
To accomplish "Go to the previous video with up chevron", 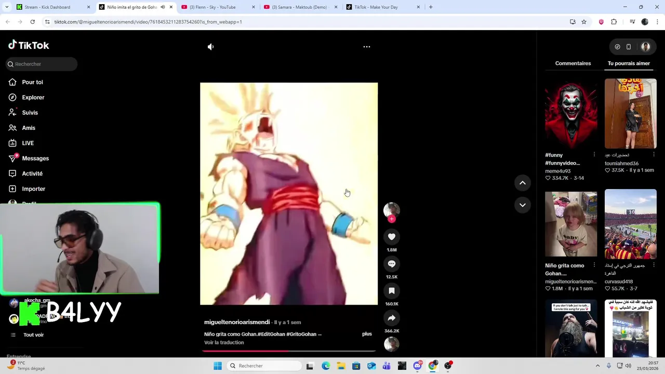I will (x=523, y=183).
